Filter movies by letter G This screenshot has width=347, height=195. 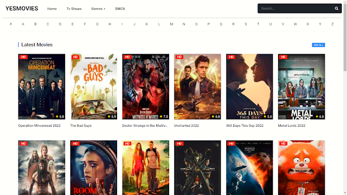pos(97,24)
